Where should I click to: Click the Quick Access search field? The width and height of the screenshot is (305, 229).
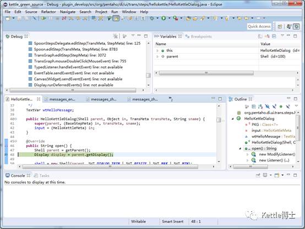pos(259,26)
